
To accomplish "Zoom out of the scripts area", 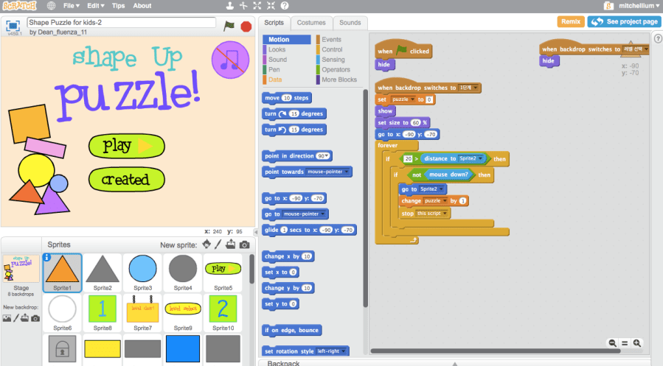I will pyautogui.click(x=612, y=343).
